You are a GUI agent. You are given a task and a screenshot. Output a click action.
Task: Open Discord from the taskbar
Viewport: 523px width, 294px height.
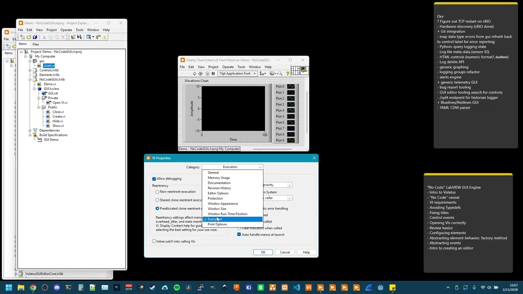tap(57, 287)
